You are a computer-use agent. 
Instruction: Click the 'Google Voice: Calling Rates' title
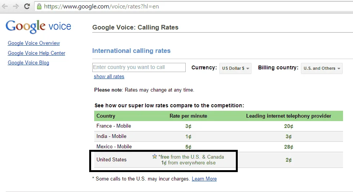point(135,27)
